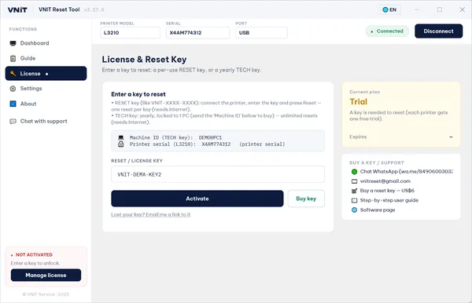Click the VNIT logo
Image resolution: width=472 pixels, height=303 pixels.
pos(17,9)
